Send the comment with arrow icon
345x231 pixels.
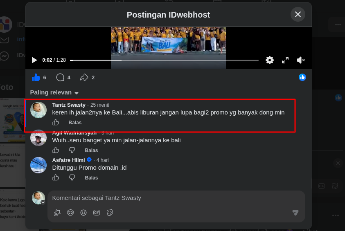[x=295, y=213]
